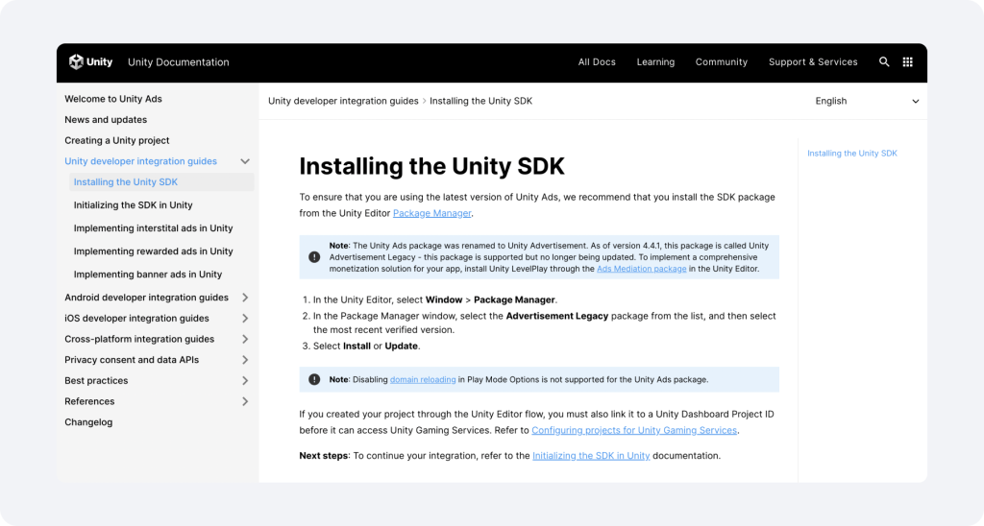Expand the Best practices section
Viewport: 984px width, 526px height.
[245, 380]
